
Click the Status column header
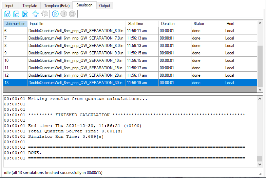(207, 24)
